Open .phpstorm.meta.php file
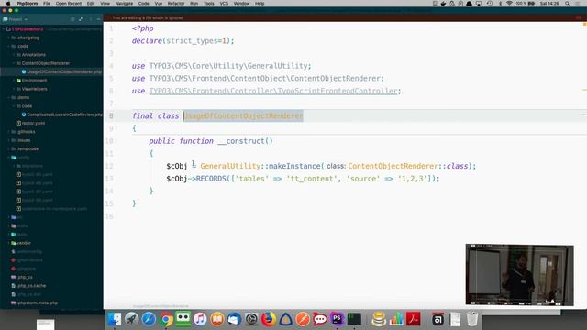 point(38,303)
